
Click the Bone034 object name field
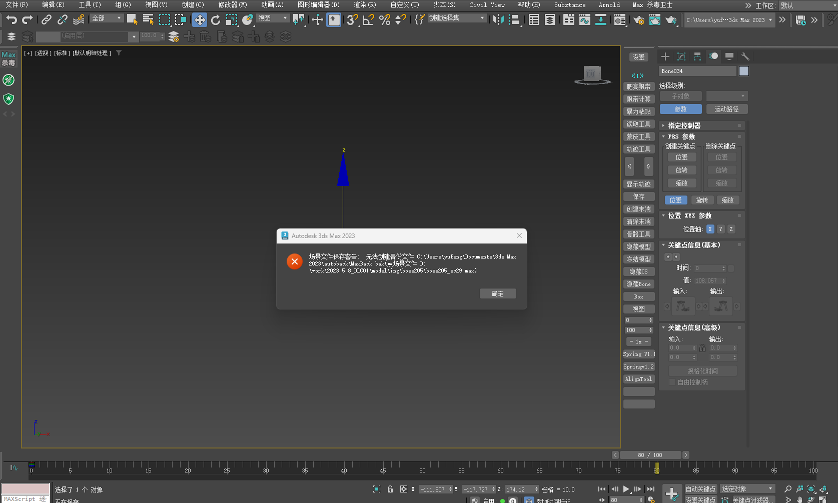click(x=697, y=71)
